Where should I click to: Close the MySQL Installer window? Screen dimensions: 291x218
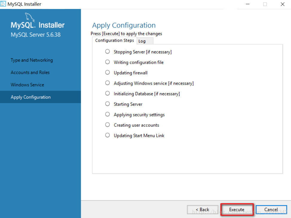pos(282,4)
